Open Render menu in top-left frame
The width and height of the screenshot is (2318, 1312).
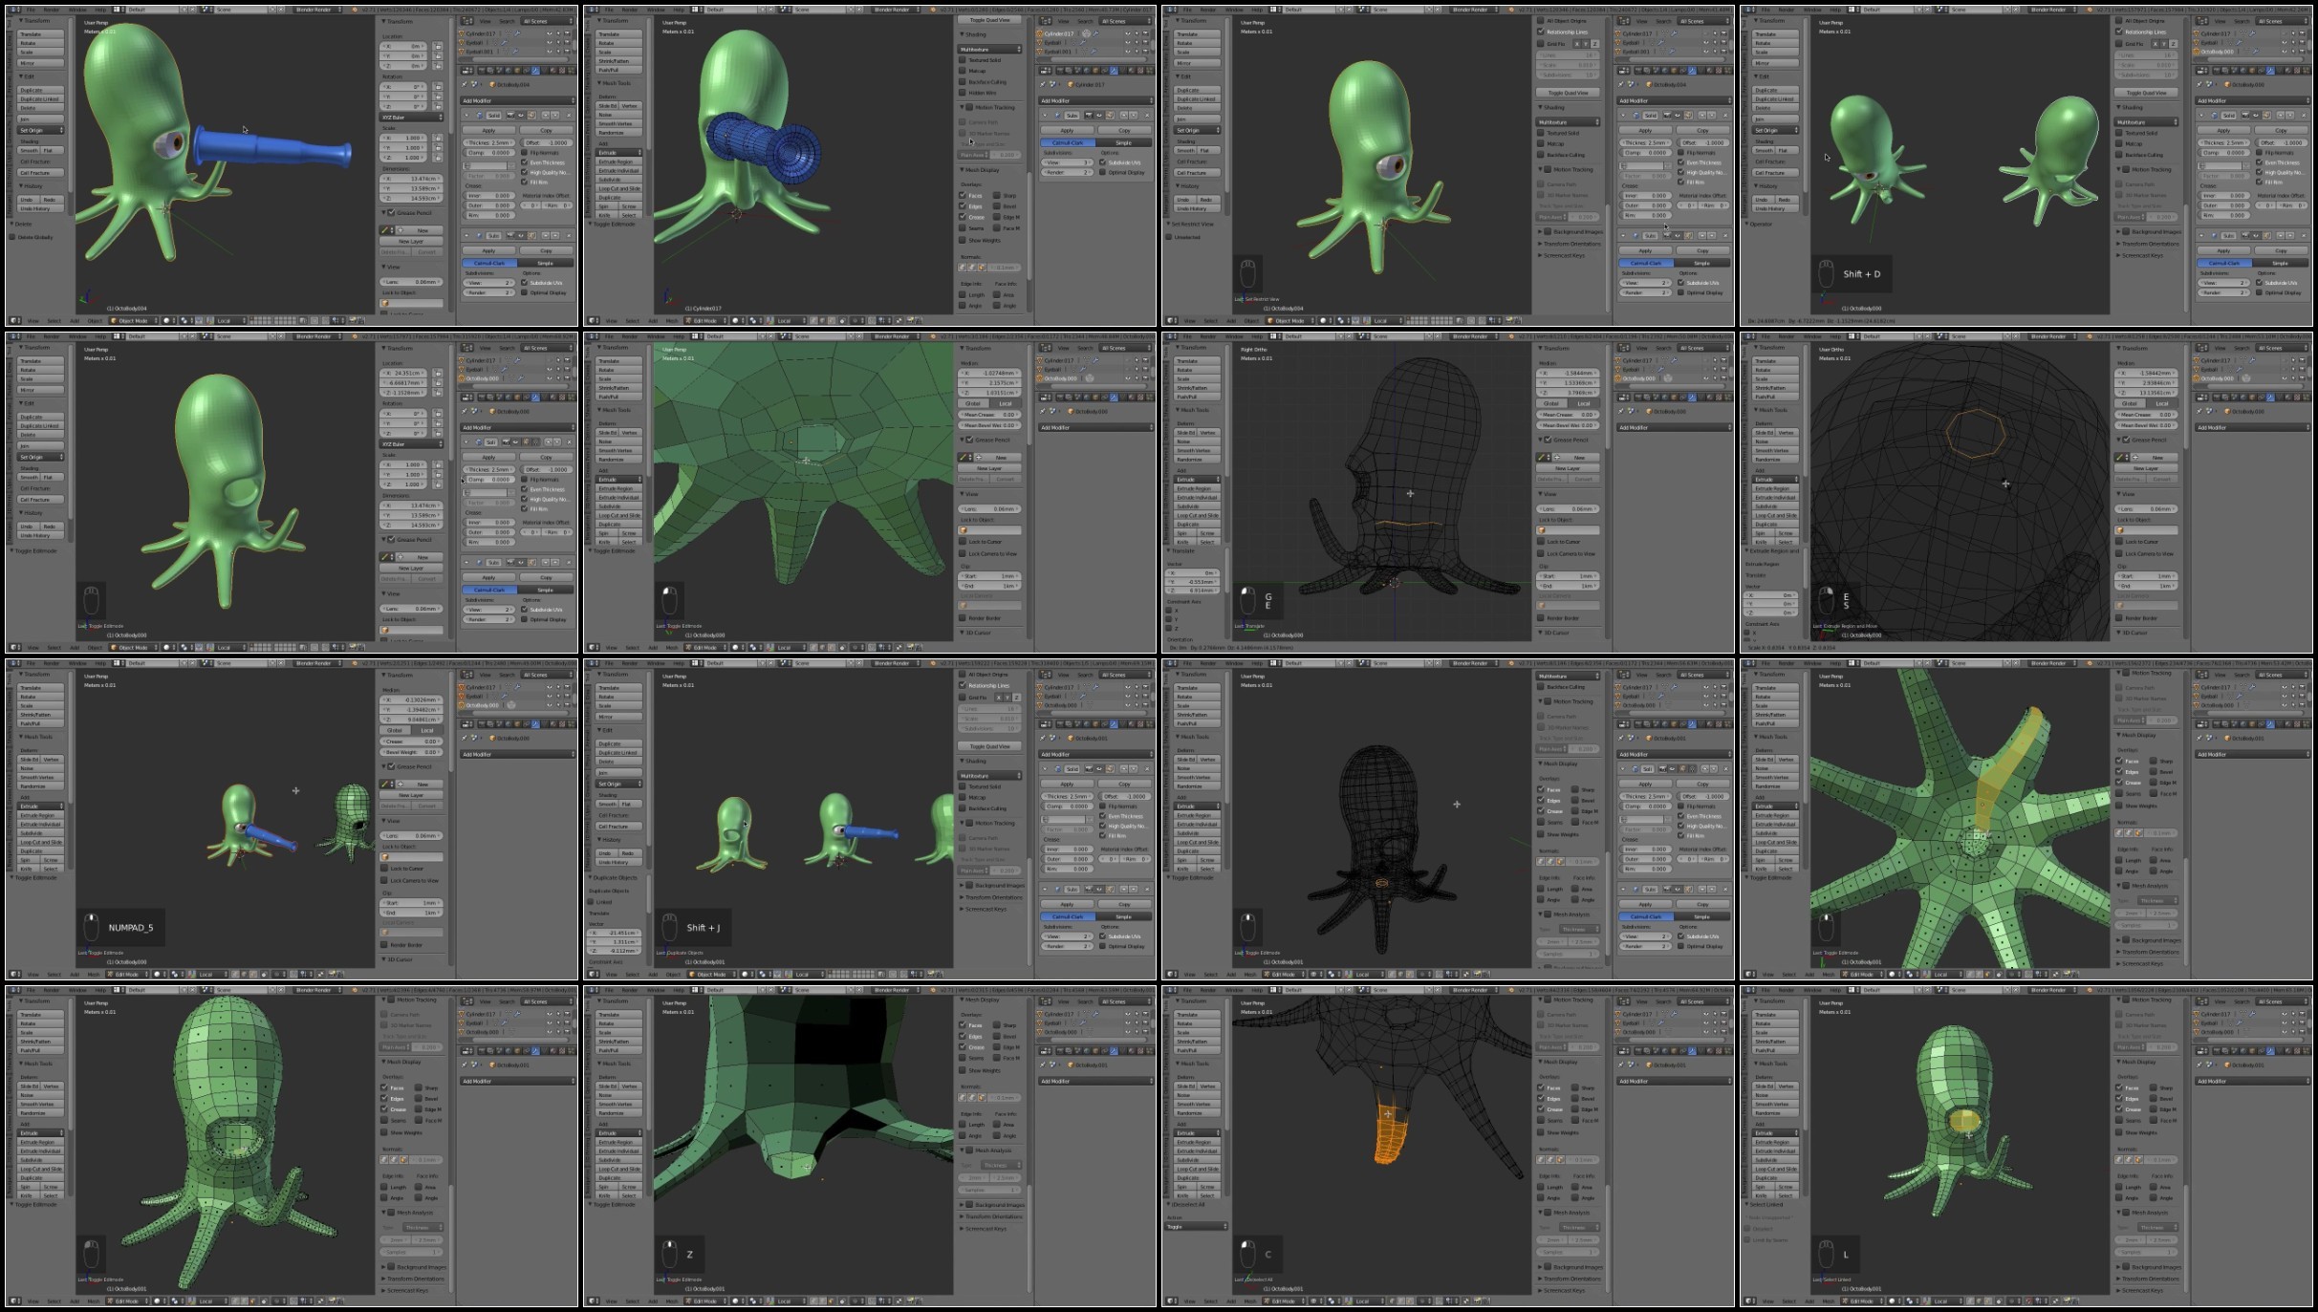[51, 10]
